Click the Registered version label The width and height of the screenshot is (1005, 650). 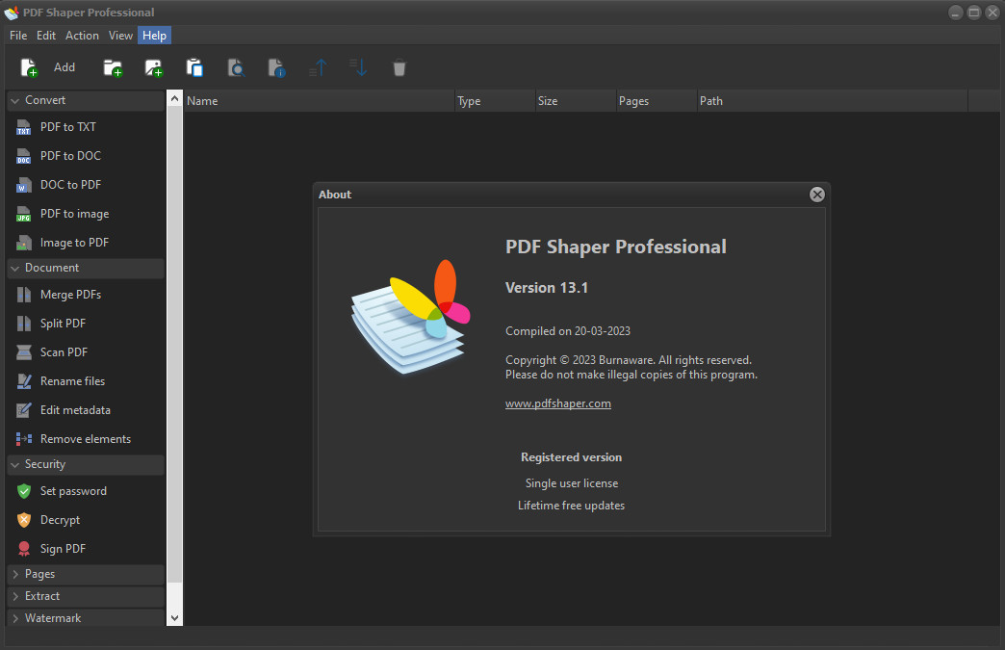coord(571,457)
